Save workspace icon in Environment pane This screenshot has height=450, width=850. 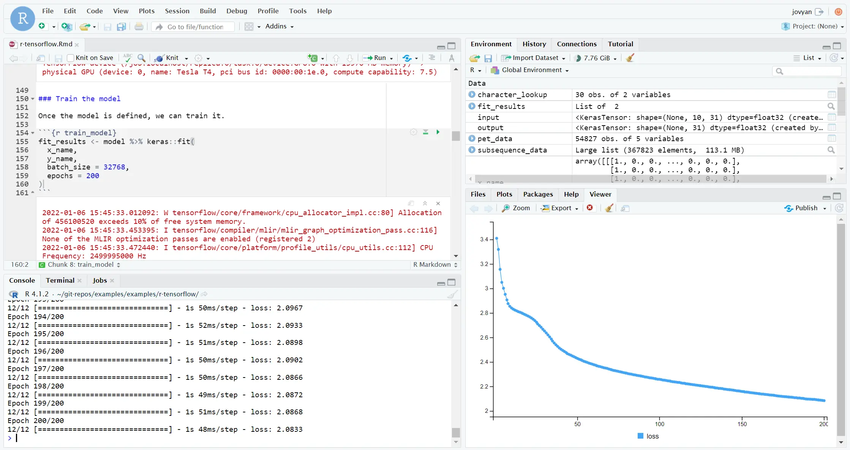(x=488, y=58)
